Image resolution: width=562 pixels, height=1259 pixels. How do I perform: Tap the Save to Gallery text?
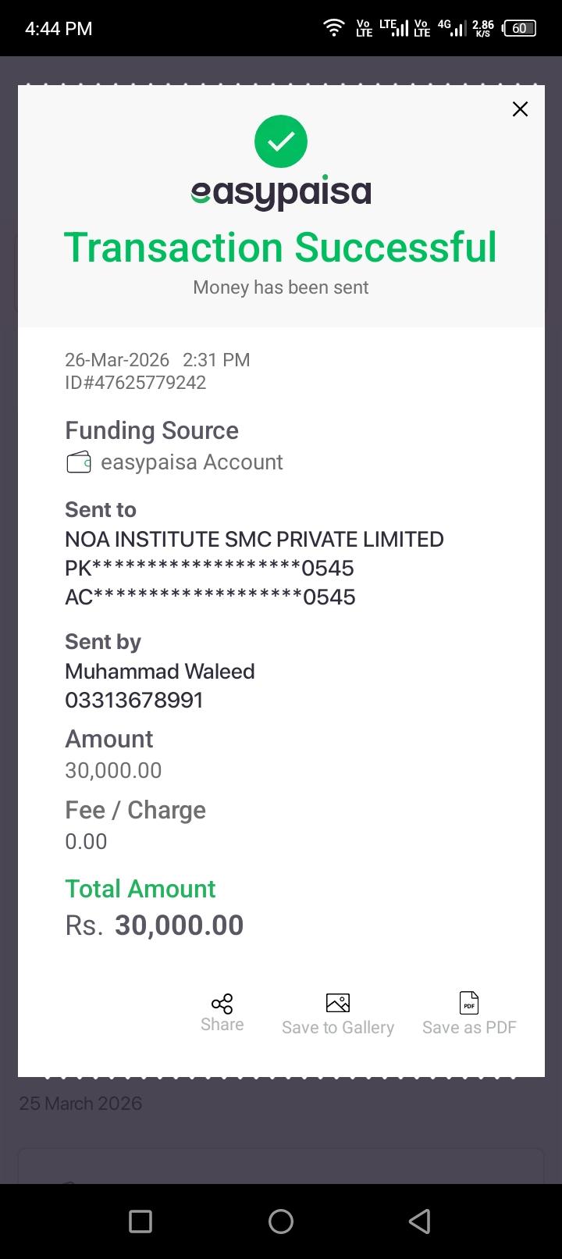337,1028
